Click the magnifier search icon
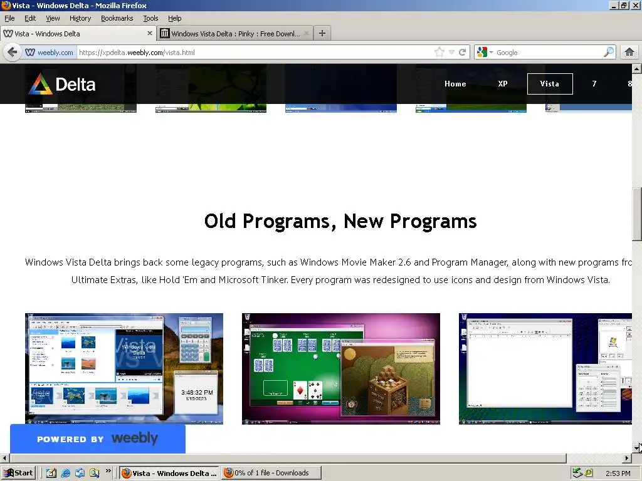642x481 pixels. pos(609,53)
